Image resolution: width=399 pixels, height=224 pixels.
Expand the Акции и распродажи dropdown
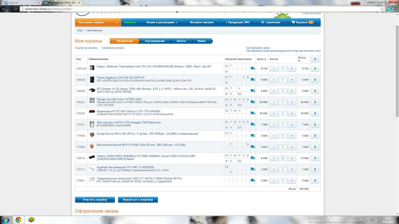[162, 22]
